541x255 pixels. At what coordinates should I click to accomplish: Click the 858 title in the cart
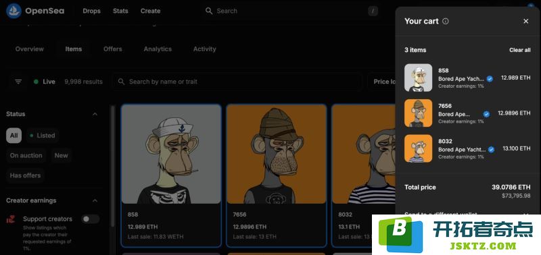tap(444, 71)
